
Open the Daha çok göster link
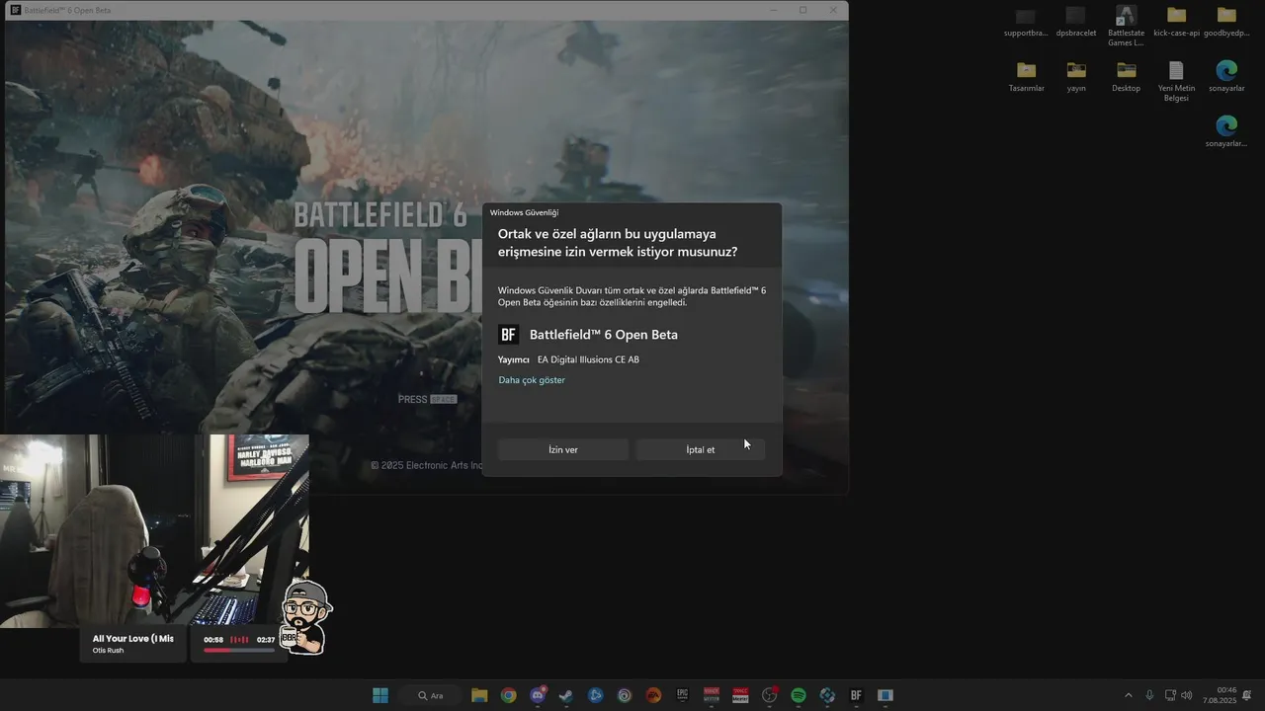532,380
